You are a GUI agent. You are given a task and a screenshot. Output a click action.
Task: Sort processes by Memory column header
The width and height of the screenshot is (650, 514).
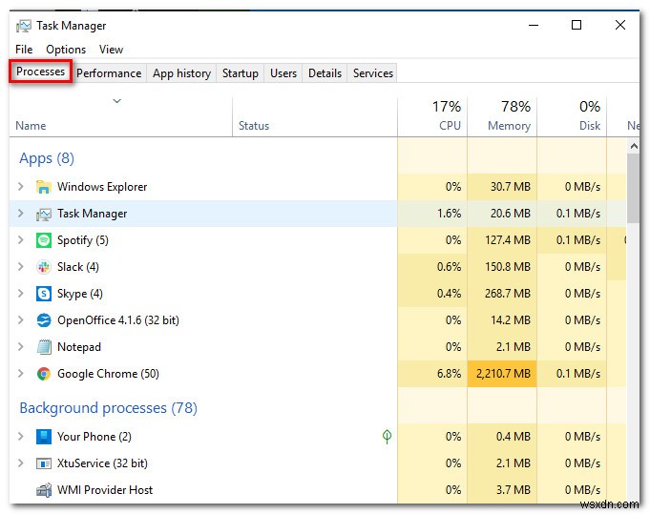click(x=502, y=117)
